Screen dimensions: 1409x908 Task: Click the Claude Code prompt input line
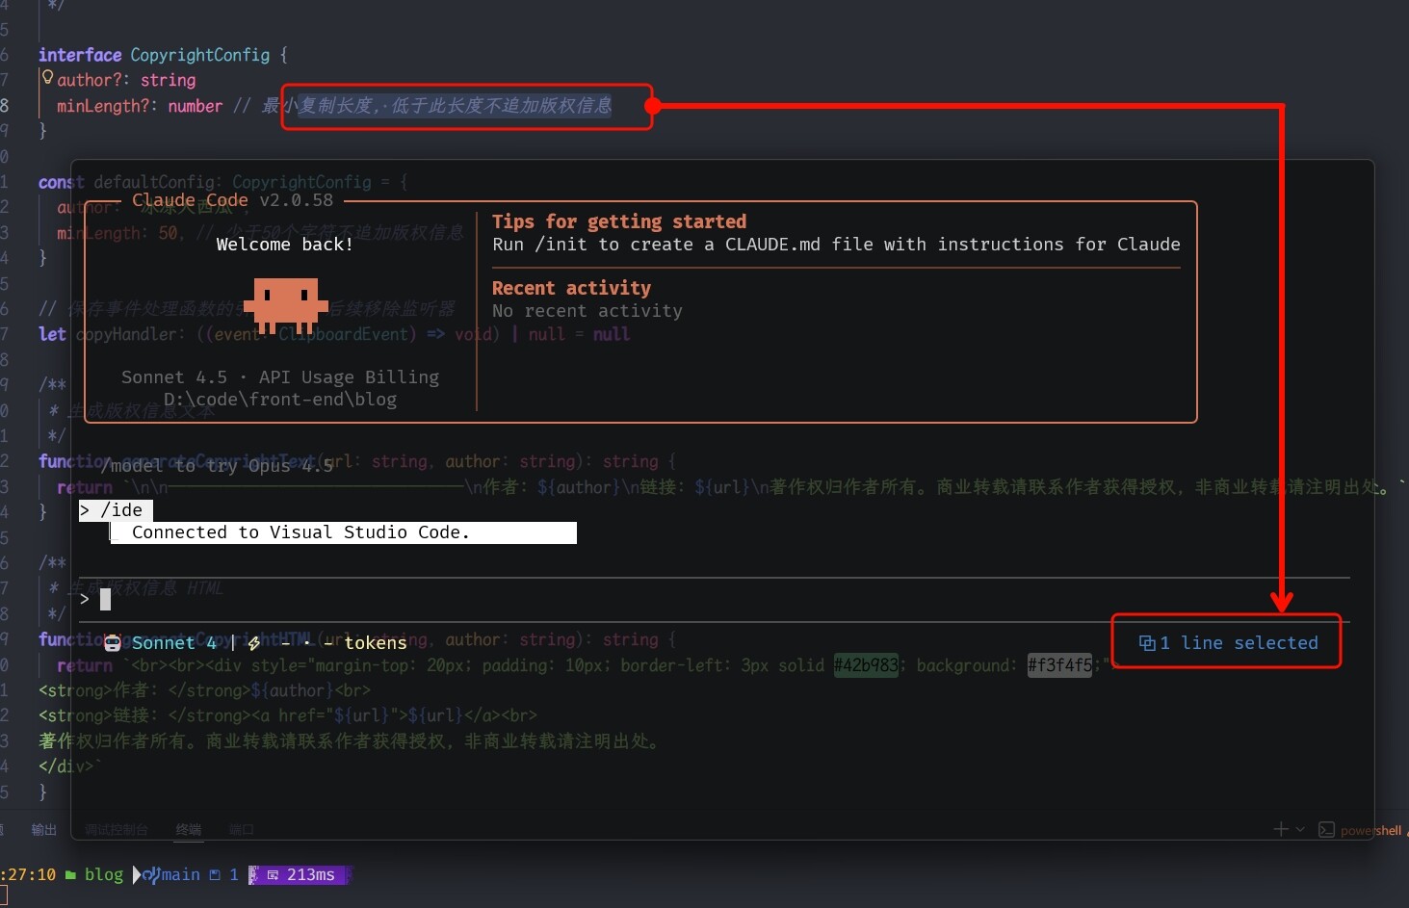[x=715, y=600]
